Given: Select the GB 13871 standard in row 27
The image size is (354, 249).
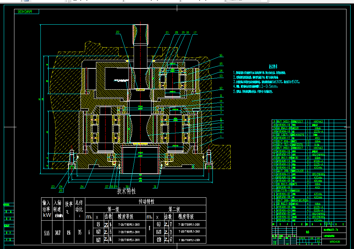Looking at the screenshot, I should [284, 135].
